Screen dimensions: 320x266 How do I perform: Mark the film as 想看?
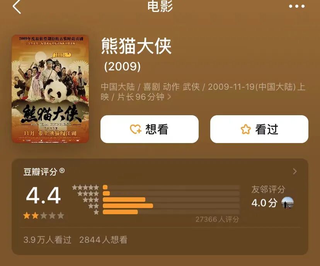pyautogui.click(x=150, y=129)
